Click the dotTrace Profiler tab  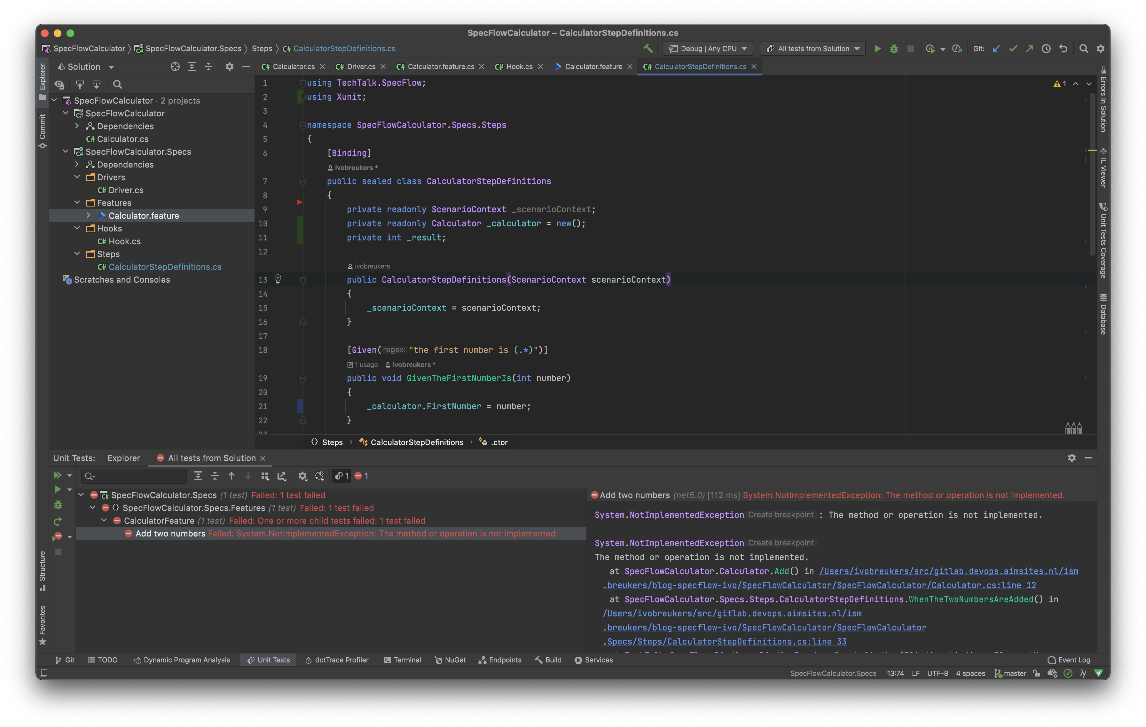pos(341,660)
